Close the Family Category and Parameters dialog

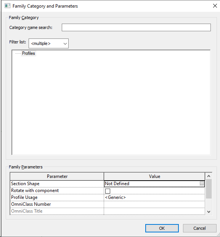point(215,6)
